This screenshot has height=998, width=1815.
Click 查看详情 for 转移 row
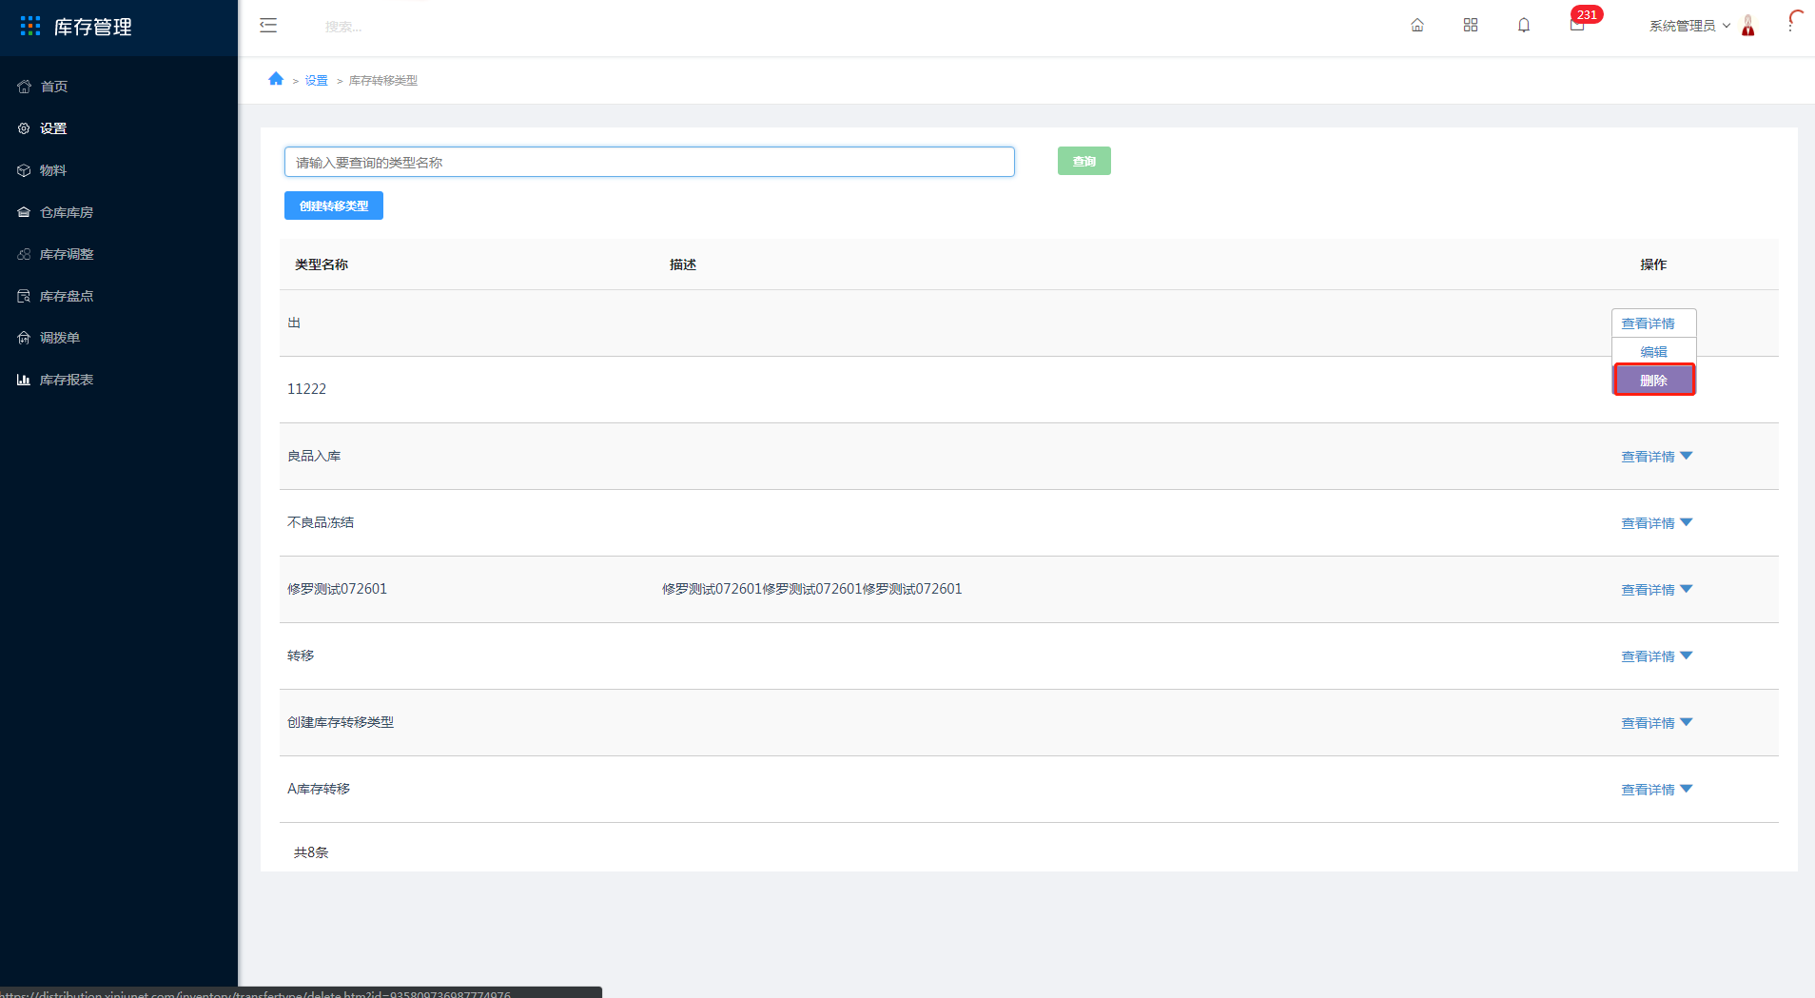(x=1649, y=656)
